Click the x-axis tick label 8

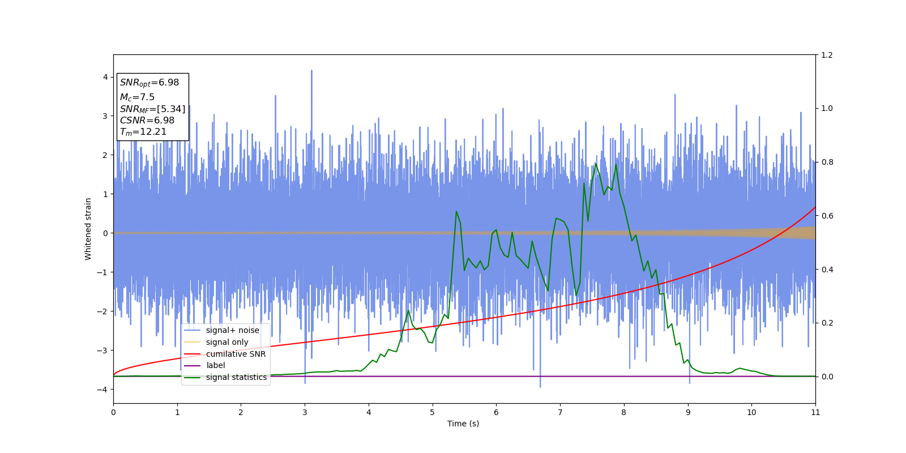click(x=624, y=412)
